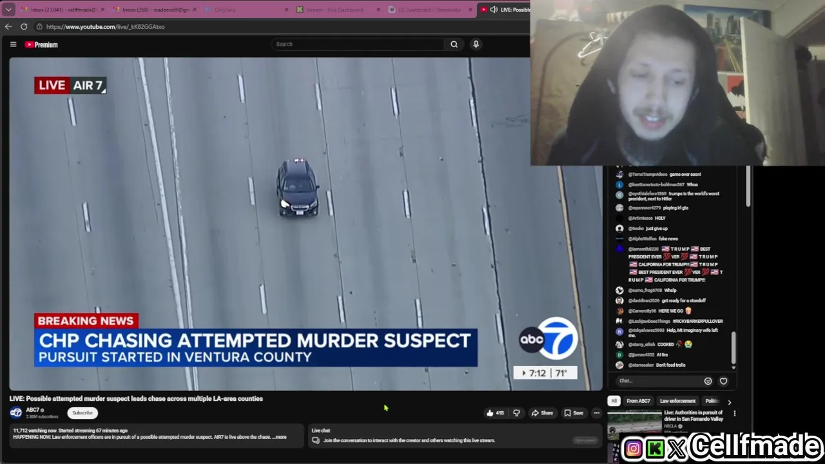
Task: Click the #RICKYBARKERPULLOVER hashtag in chat
Action: point(697,321)
